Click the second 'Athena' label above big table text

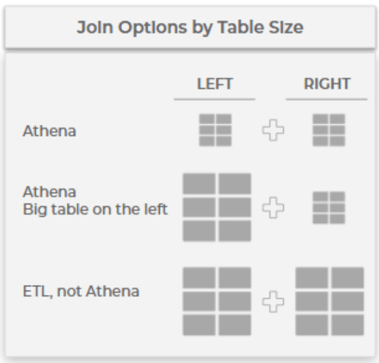[50, 192]
